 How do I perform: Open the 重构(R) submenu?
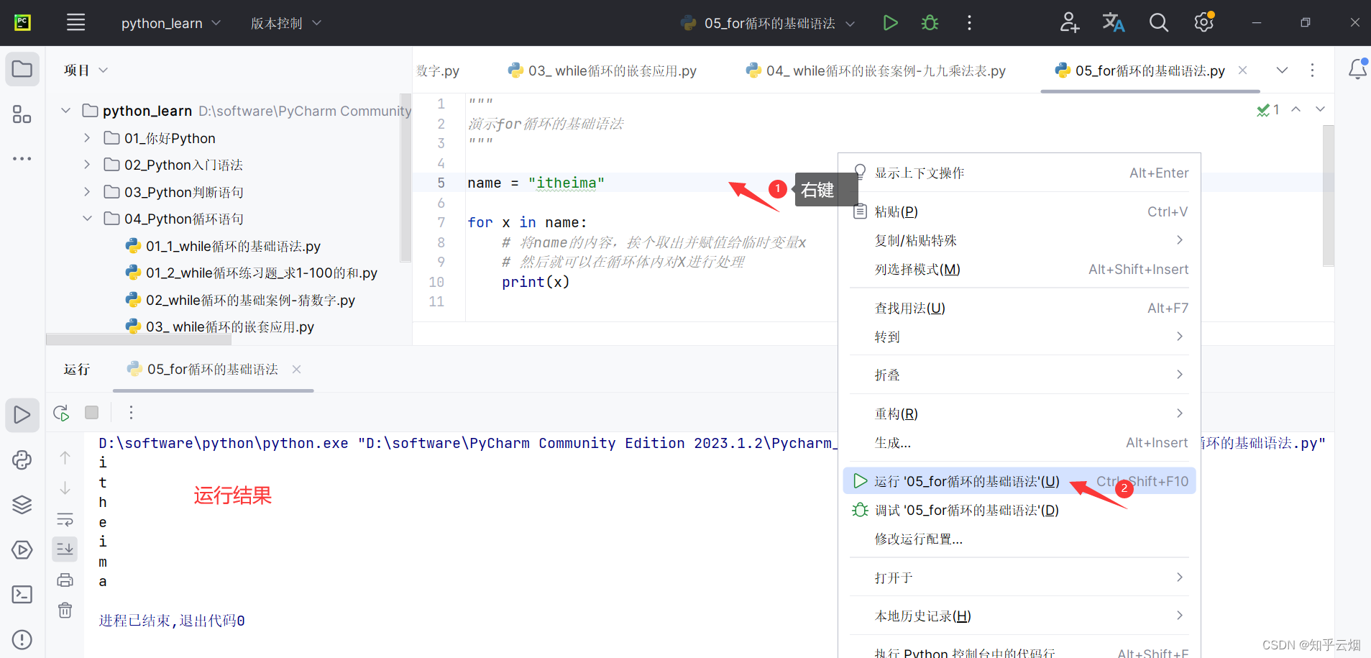tap(1019, 413)
